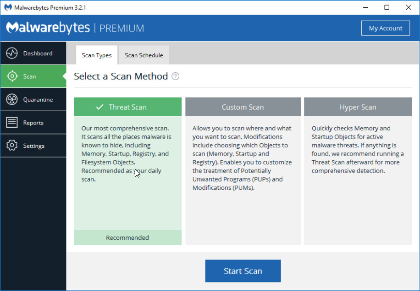
Task: Click the Malwarebytes logo in the header
Action: 75,28
